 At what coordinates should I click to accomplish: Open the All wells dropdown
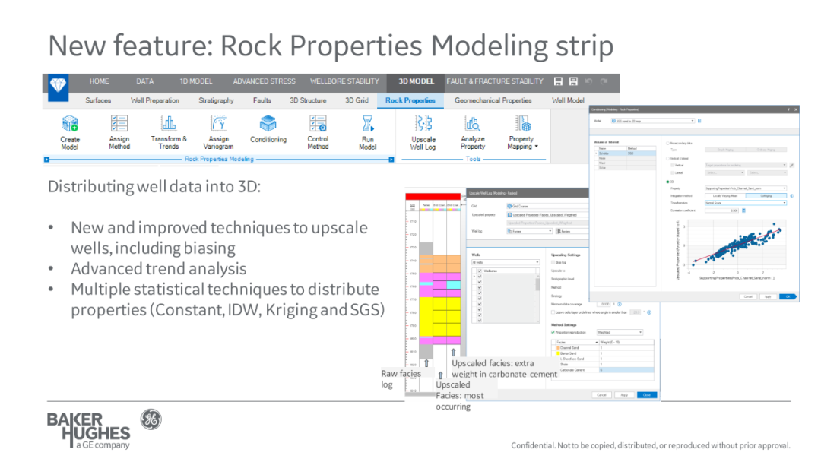click(x=506, y=262)
